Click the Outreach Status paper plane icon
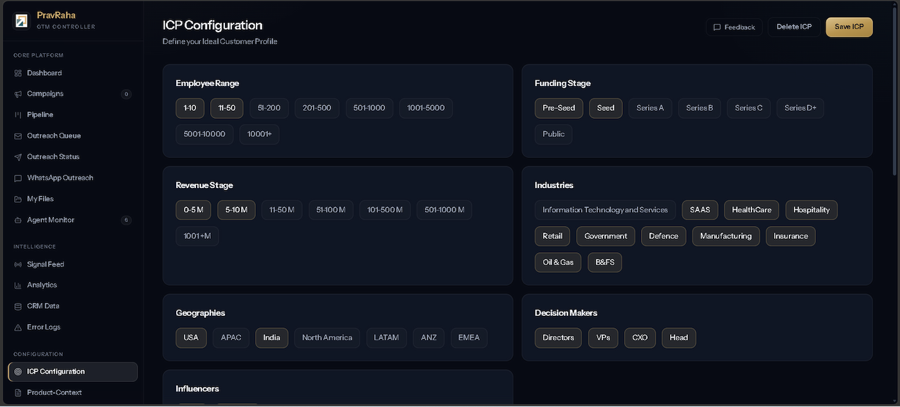This screenshot has width=900, height=407. 18,157
